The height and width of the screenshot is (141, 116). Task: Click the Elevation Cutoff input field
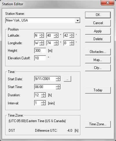pos(40,58)
